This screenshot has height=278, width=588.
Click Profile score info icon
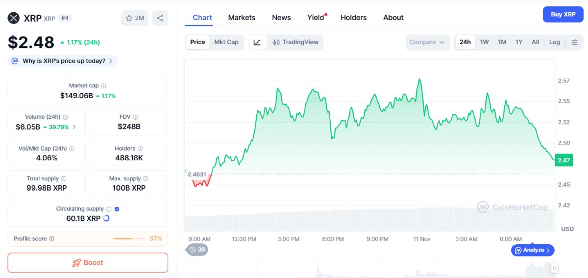tap(52, 239)
